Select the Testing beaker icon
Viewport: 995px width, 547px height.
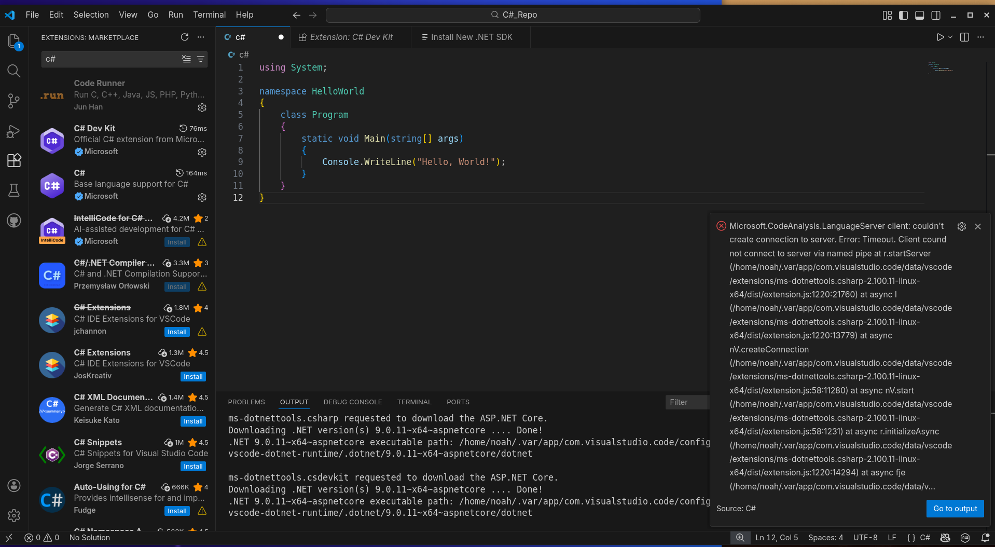(14, 190)
